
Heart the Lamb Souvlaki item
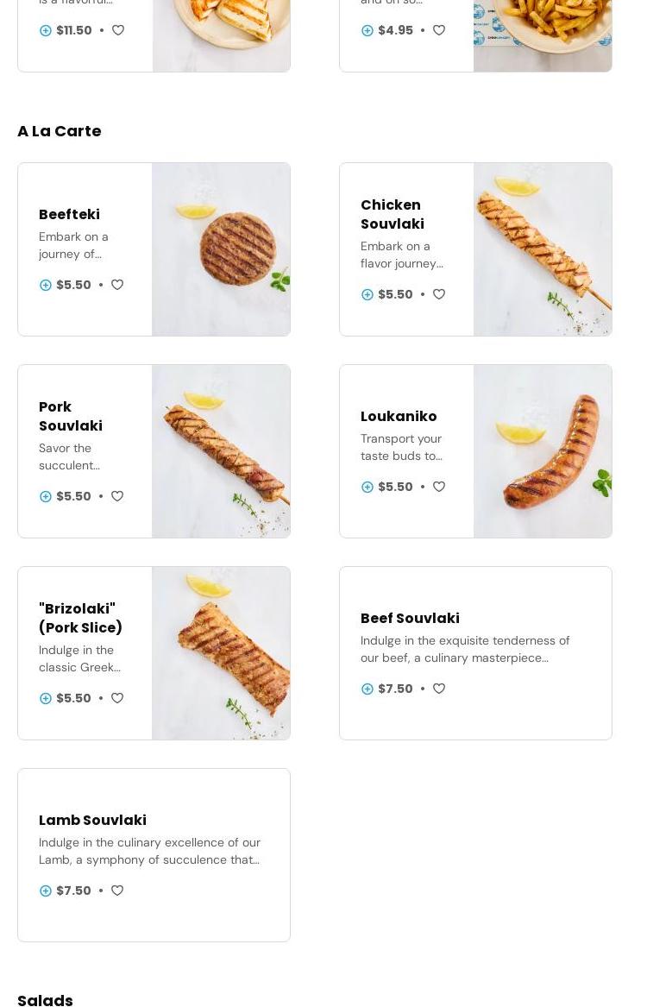[117, 891]
